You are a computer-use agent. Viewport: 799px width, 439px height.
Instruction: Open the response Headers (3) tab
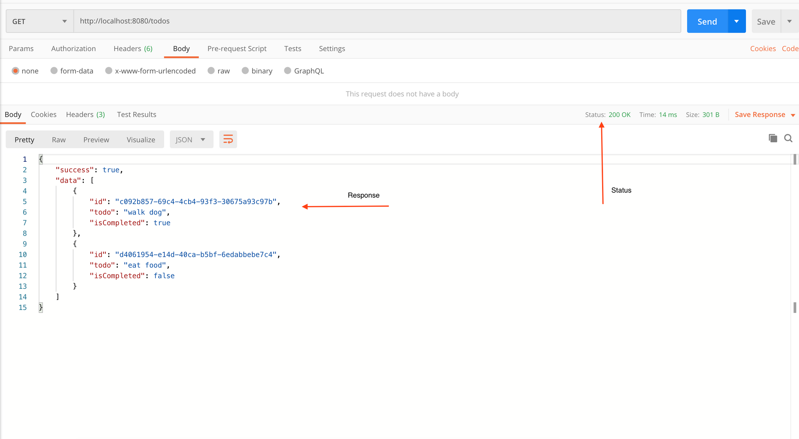[x=85, y=115]
